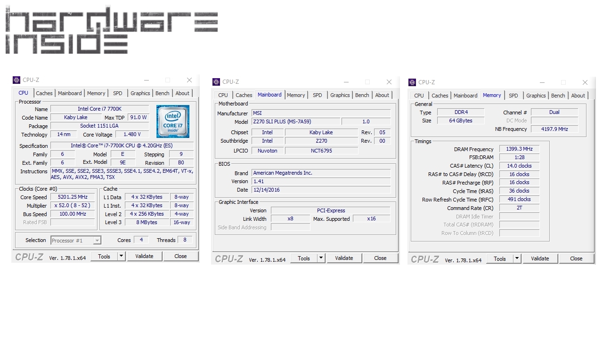Select SPD tab in the Mainboard window
The height and width of the screenshot is (339, 603).
click(x=318, y=95)
